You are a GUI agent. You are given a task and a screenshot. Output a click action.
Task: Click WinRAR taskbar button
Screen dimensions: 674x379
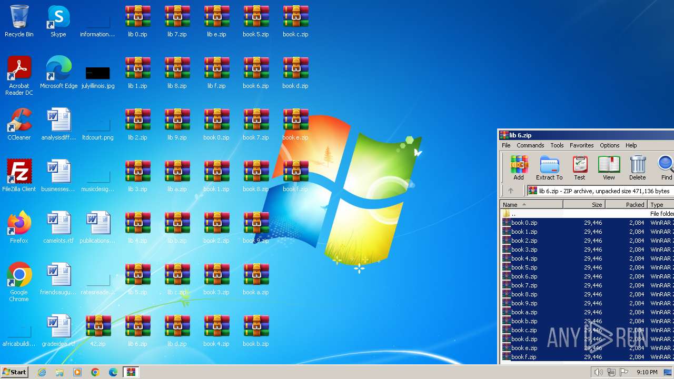pyautogui.click(x=131, y=372)
